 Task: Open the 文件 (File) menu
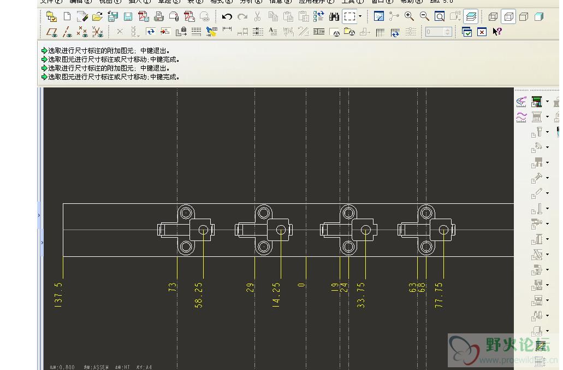[51, 2]
